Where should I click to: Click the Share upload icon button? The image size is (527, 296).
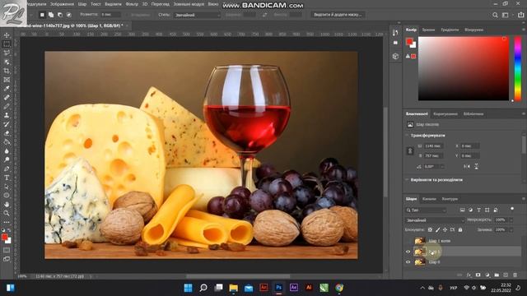[520, 15]
